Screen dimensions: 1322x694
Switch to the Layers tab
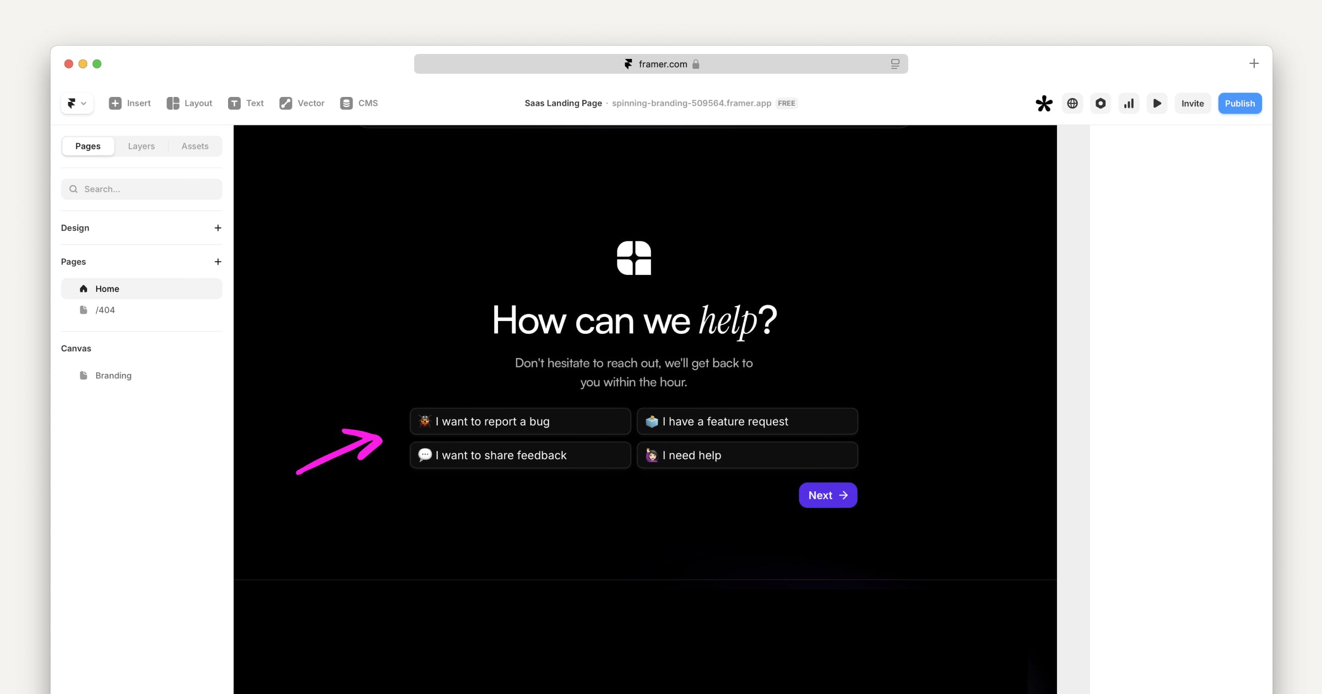pos(141,146)
